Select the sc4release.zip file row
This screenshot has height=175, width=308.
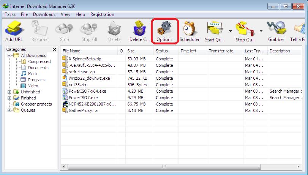[181, 72]
